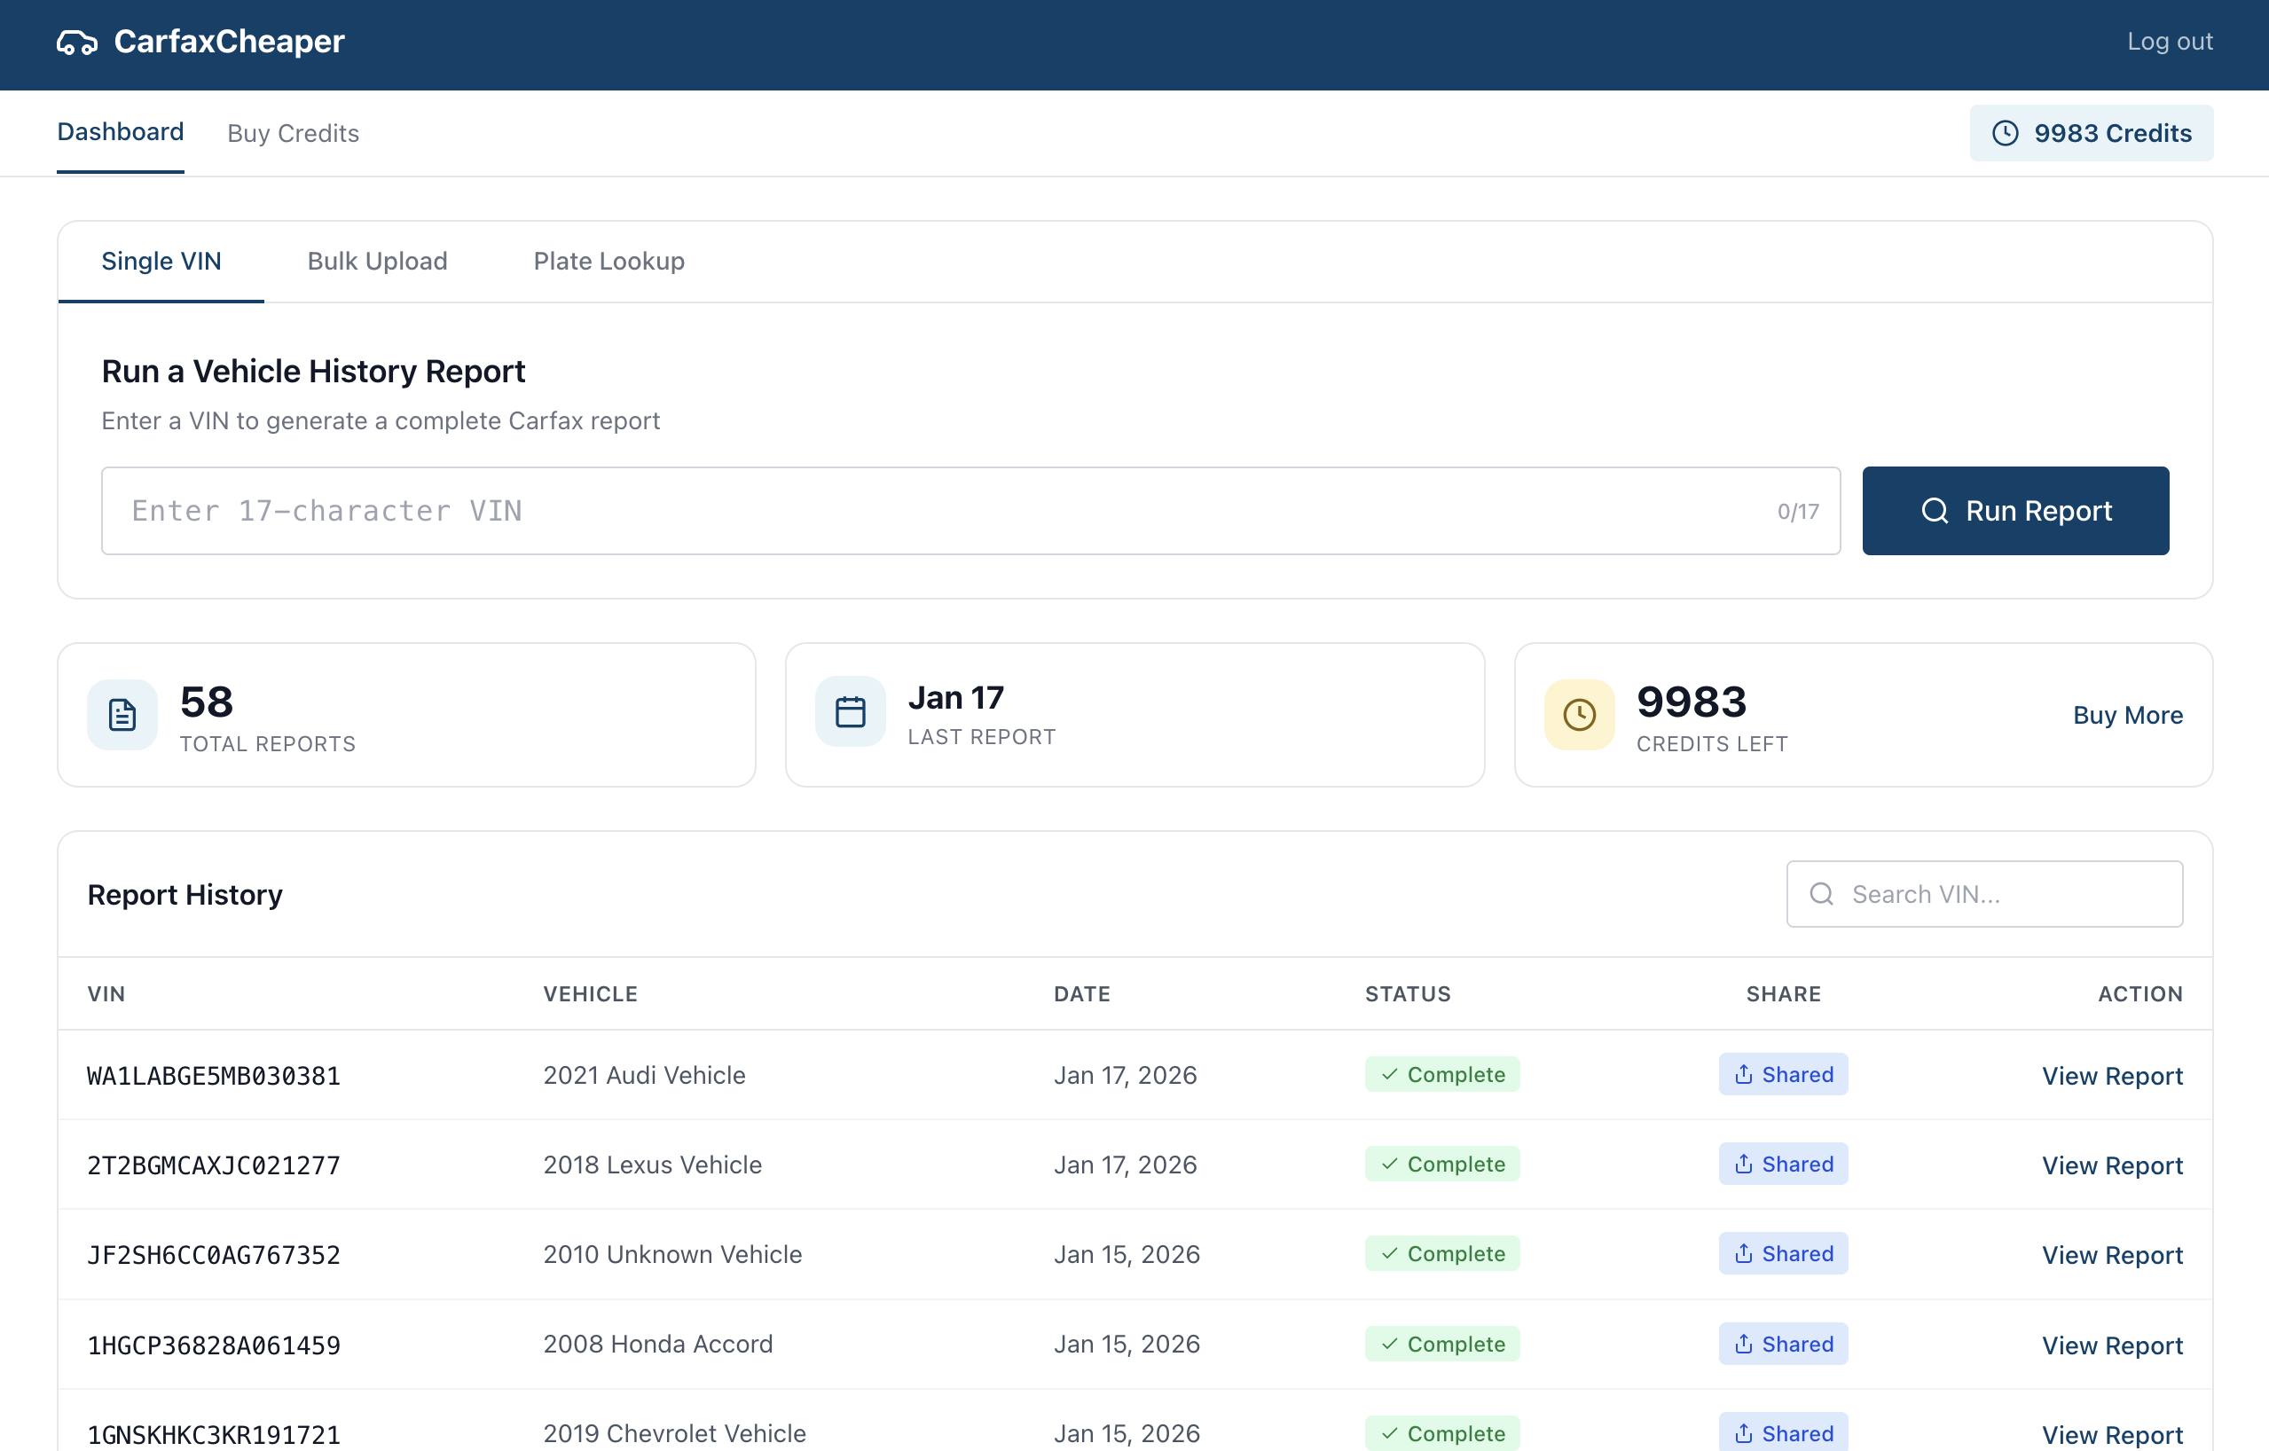Switch to the Bulk Upload tab
The image size is (2269, 1451).
pyautogui.click(x=377, y=261)
